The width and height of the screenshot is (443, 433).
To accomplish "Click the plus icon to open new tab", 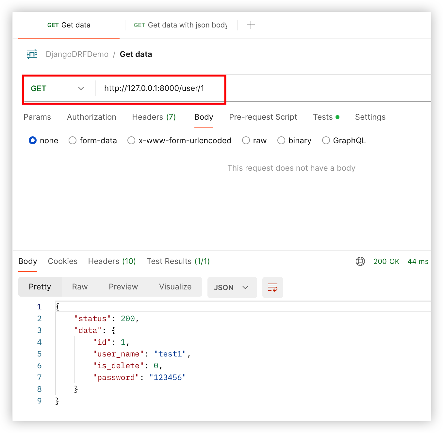I will click(x=251, y=25).
